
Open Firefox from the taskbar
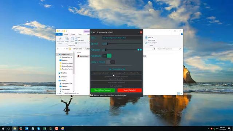point(21,128)
